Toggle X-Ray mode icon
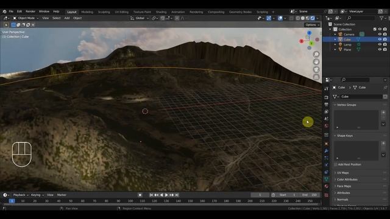Screen dimensions: 390x219 click(291, 18)
